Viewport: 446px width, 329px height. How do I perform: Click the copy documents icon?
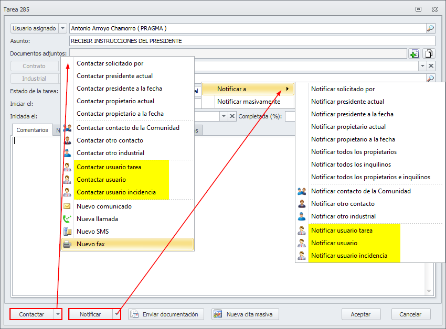click(429, 53)
